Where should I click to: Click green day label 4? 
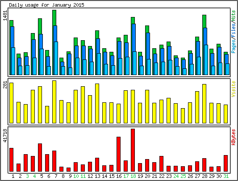point(34,176)
